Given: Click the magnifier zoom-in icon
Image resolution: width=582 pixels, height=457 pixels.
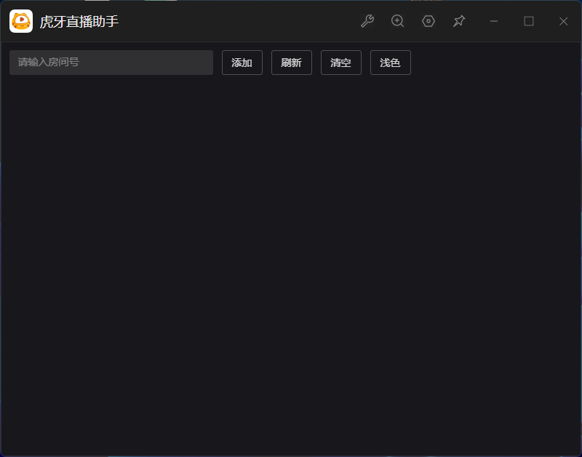Looking at the screenshot, I should tap(397, 21).
